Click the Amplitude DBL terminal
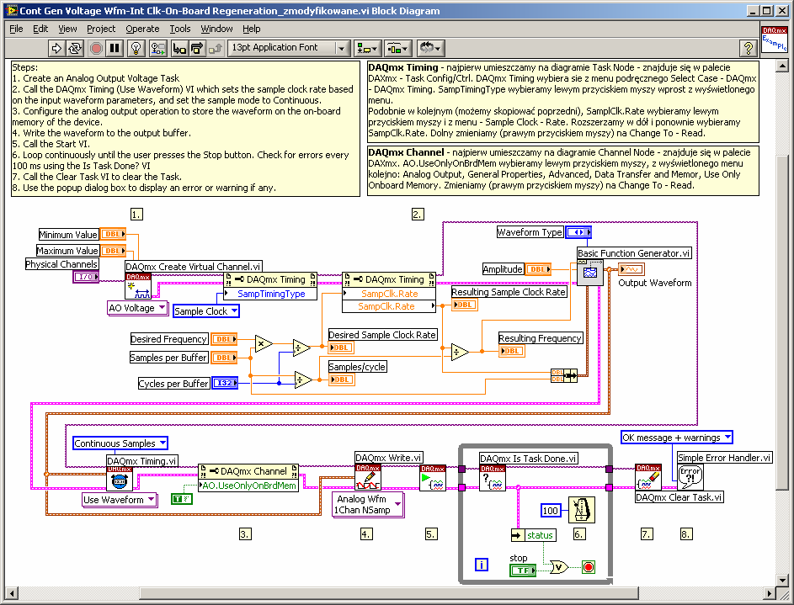 538,269
